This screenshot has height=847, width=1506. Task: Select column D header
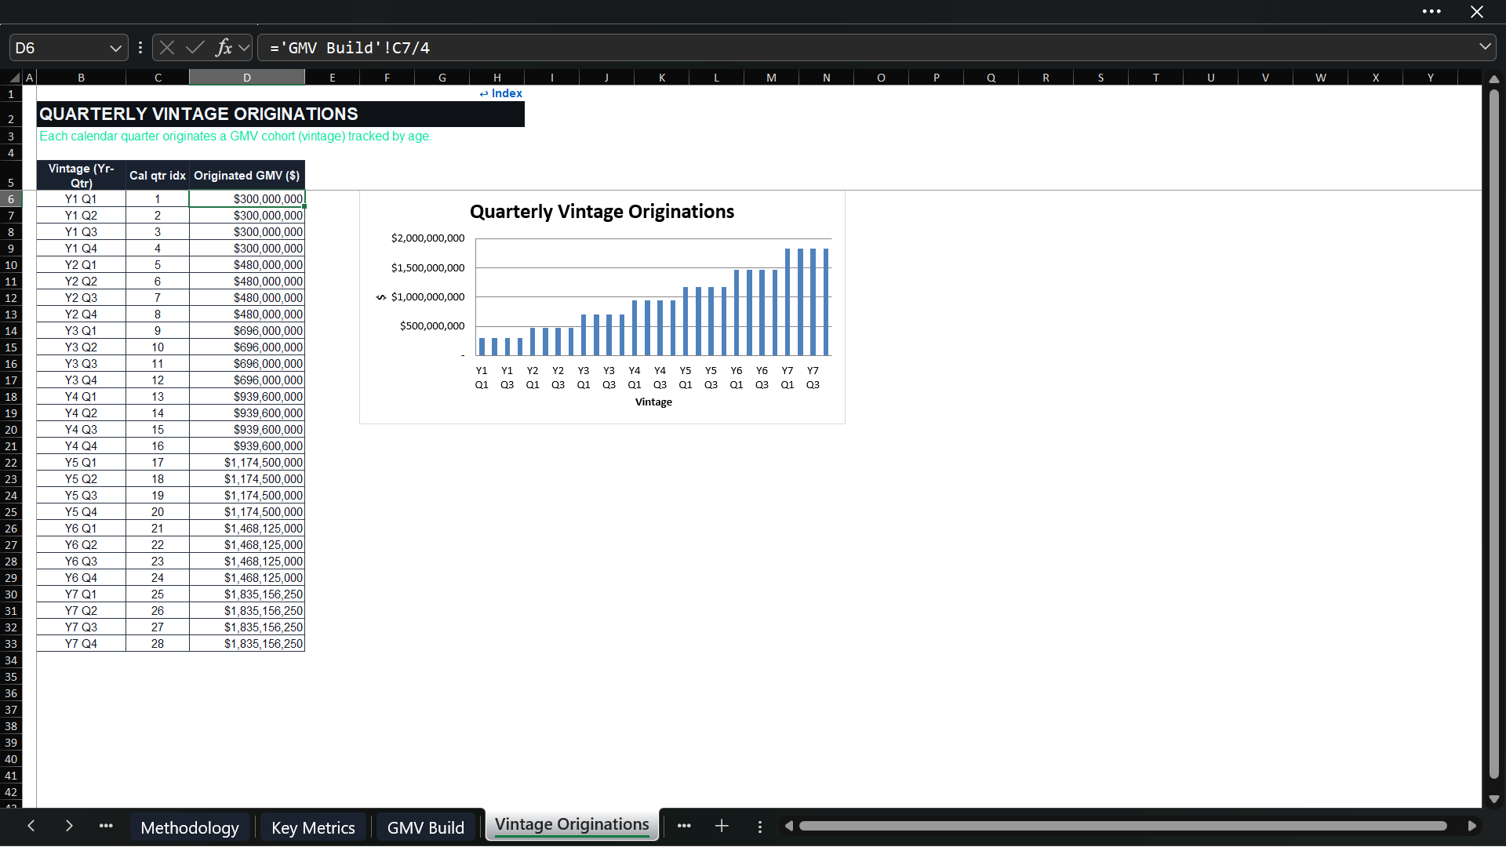click(247, 77)
